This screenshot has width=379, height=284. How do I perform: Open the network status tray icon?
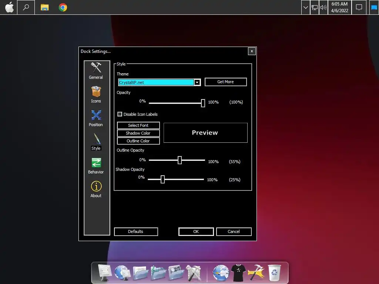pyautogui.click(x=315, y=7)
